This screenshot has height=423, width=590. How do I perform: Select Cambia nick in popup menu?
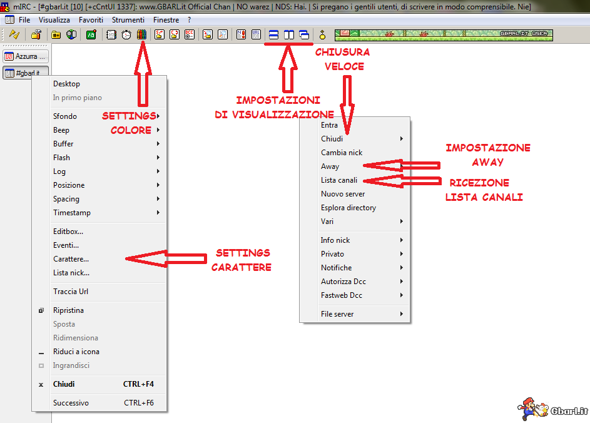tap(355, 153)
